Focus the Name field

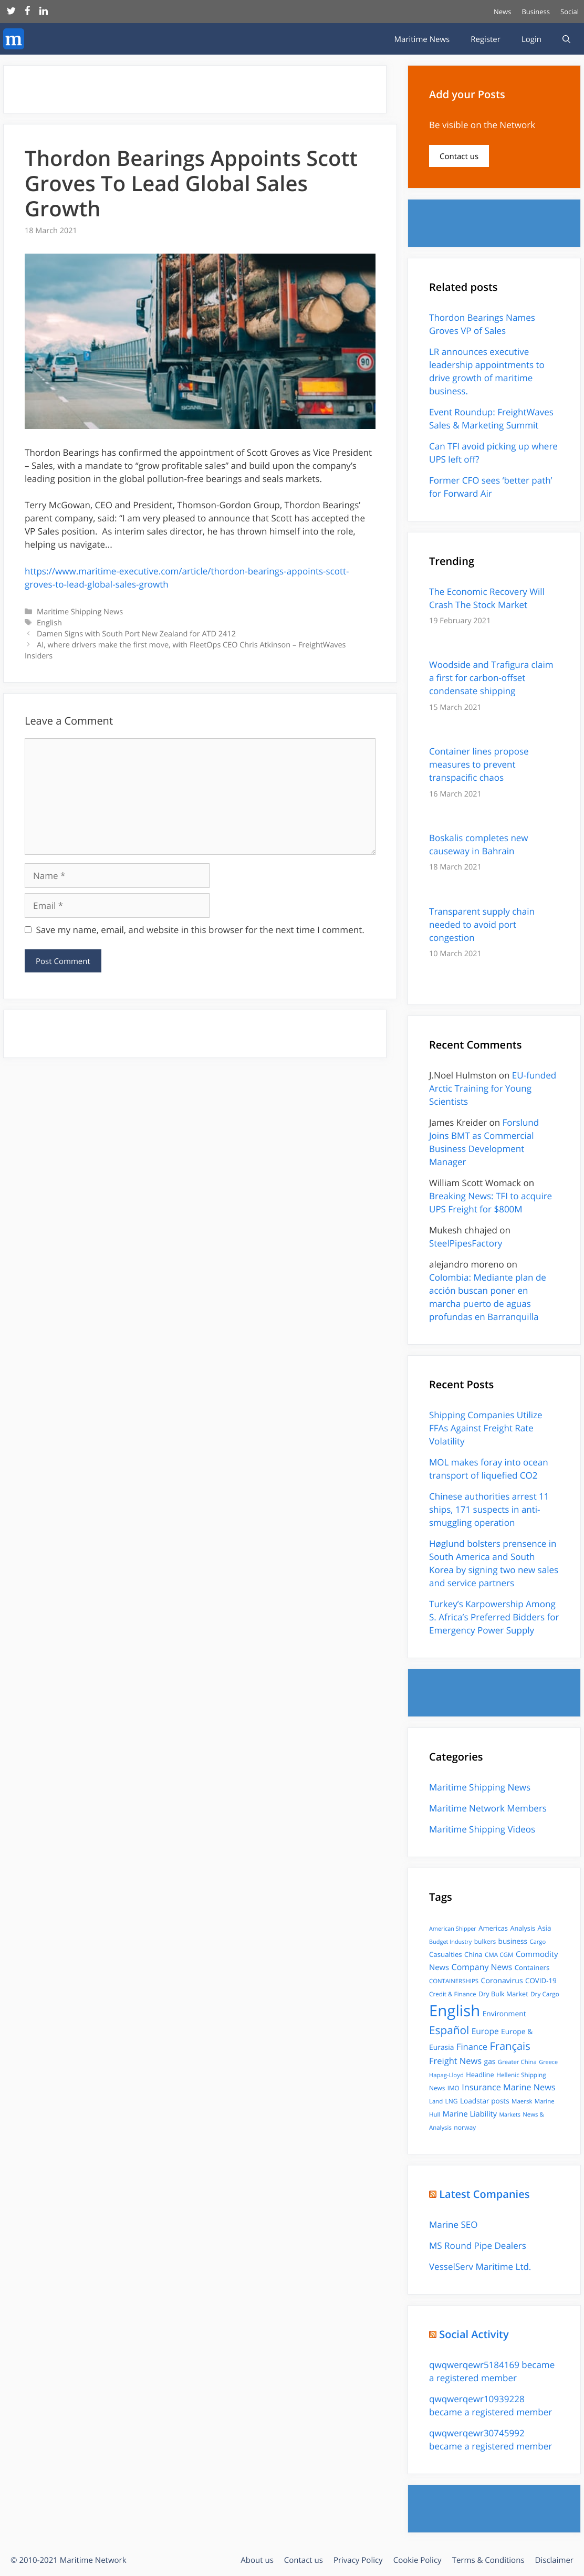pos(117,875)
